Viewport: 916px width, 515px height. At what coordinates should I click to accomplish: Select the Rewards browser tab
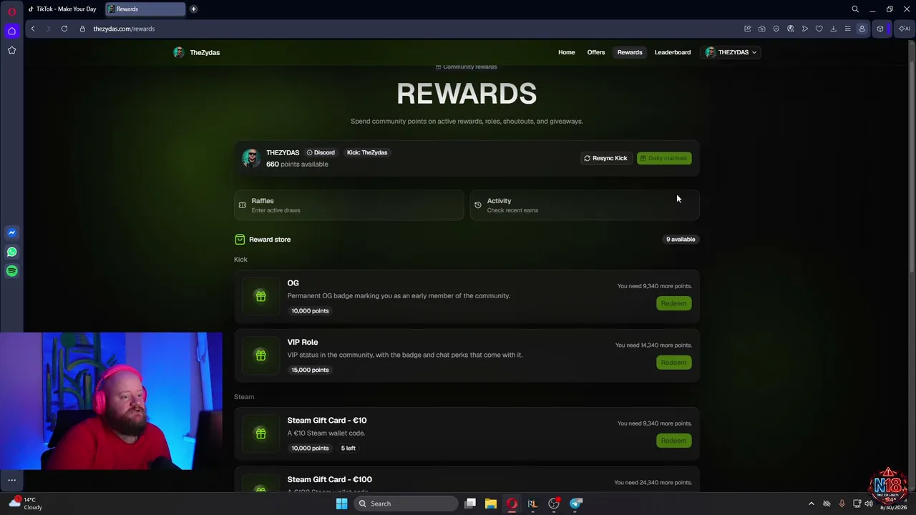(145, 9)
